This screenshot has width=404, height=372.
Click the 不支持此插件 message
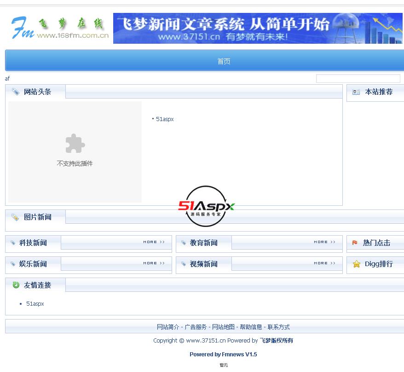pyautogui.click(x=75, y=163)
